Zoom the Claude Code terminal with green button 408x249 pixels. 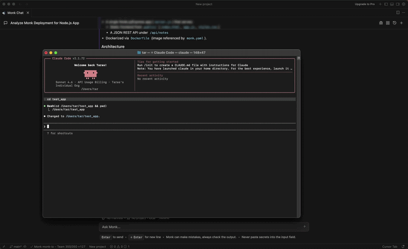(x=56, y=53)
